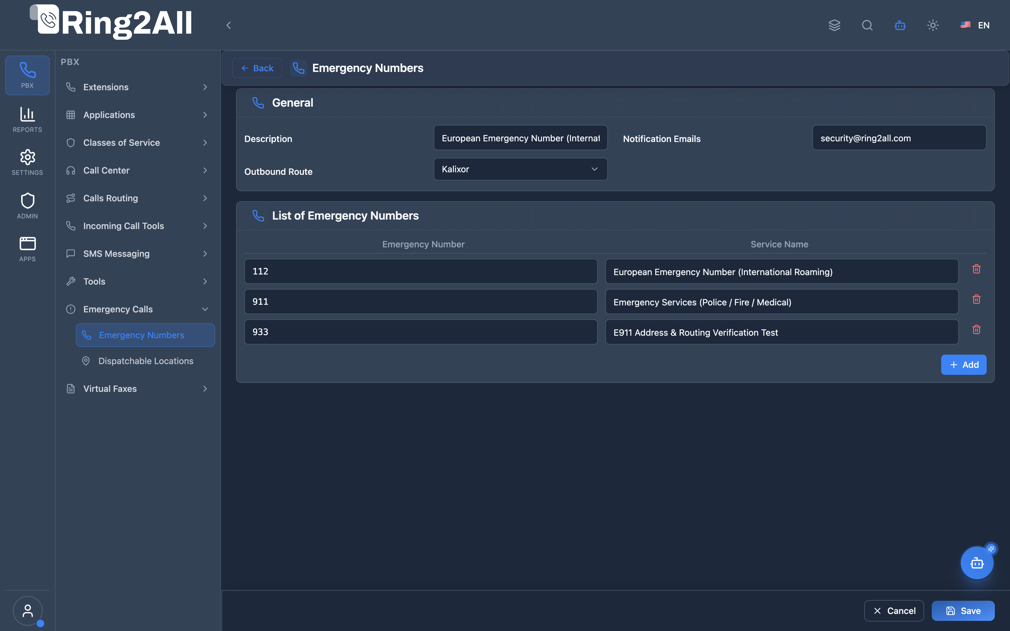Open the layers icon in top bar

point(834,25)
